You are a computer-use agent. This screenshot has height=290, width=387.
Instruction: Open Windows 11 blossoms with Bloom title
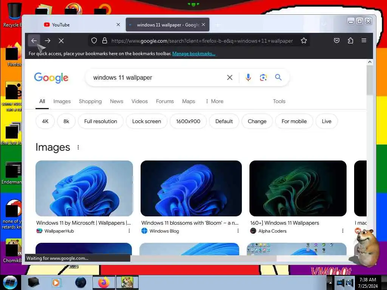(190, 223)
